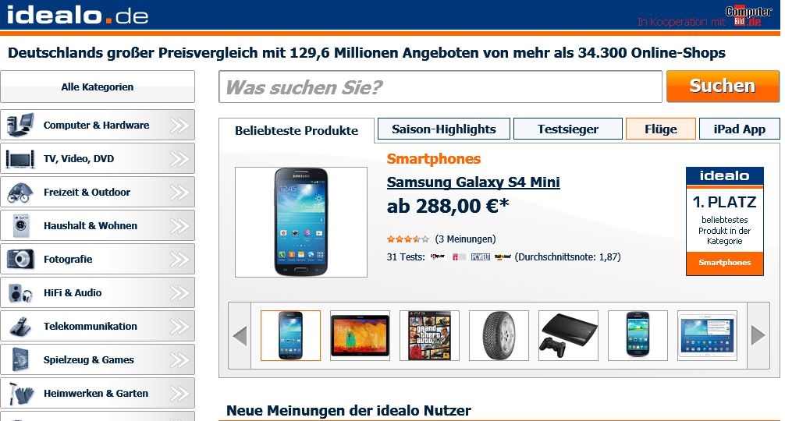Click the orange Suchen button

[x=723, y=86]
